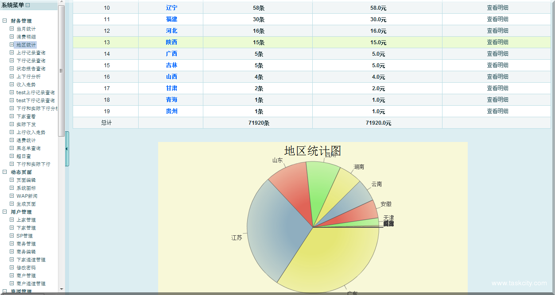Open the 山西 region link
This screenshot has width=555, height=295.
point(171,77)
